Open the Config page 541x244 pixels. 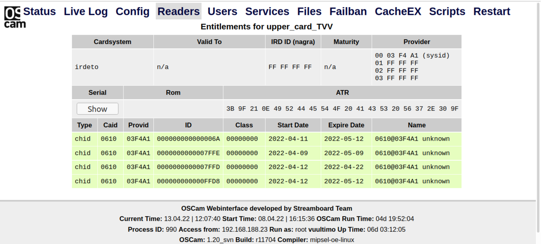pos(132,11)
